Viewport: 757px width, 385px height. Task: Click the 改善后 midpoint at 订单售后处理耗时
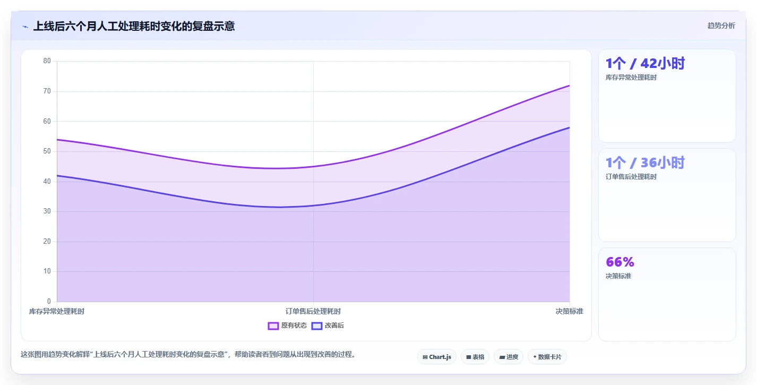313,206
